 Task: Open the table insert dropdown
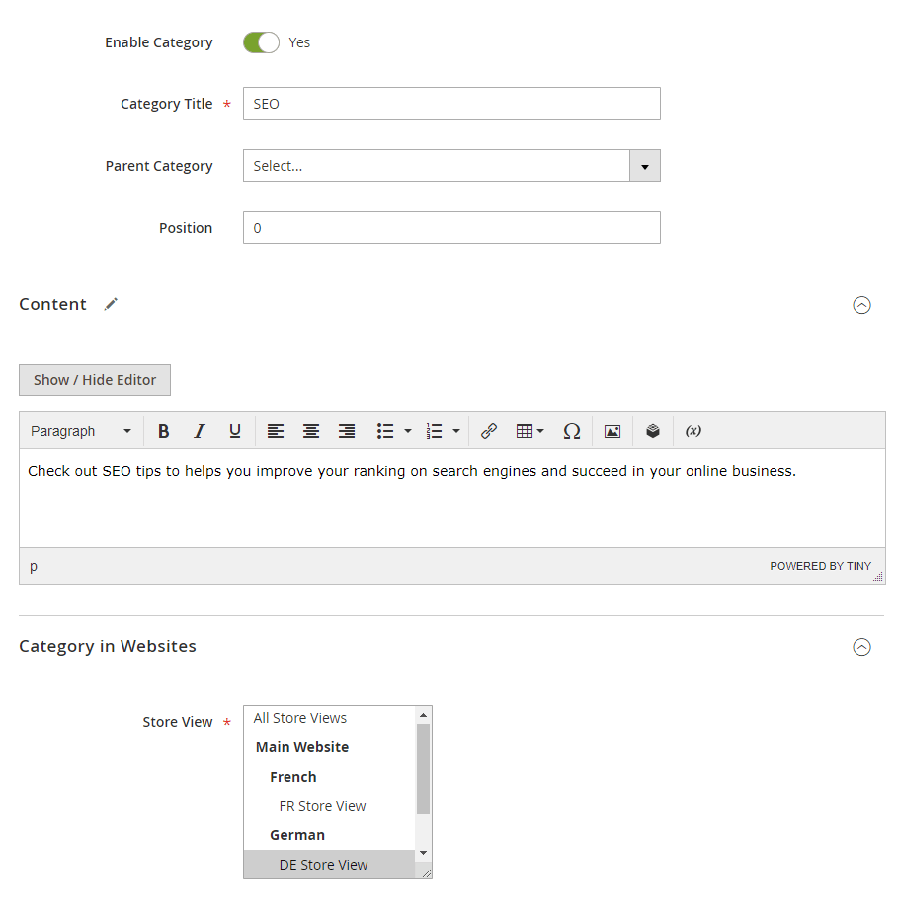[530, 431]
